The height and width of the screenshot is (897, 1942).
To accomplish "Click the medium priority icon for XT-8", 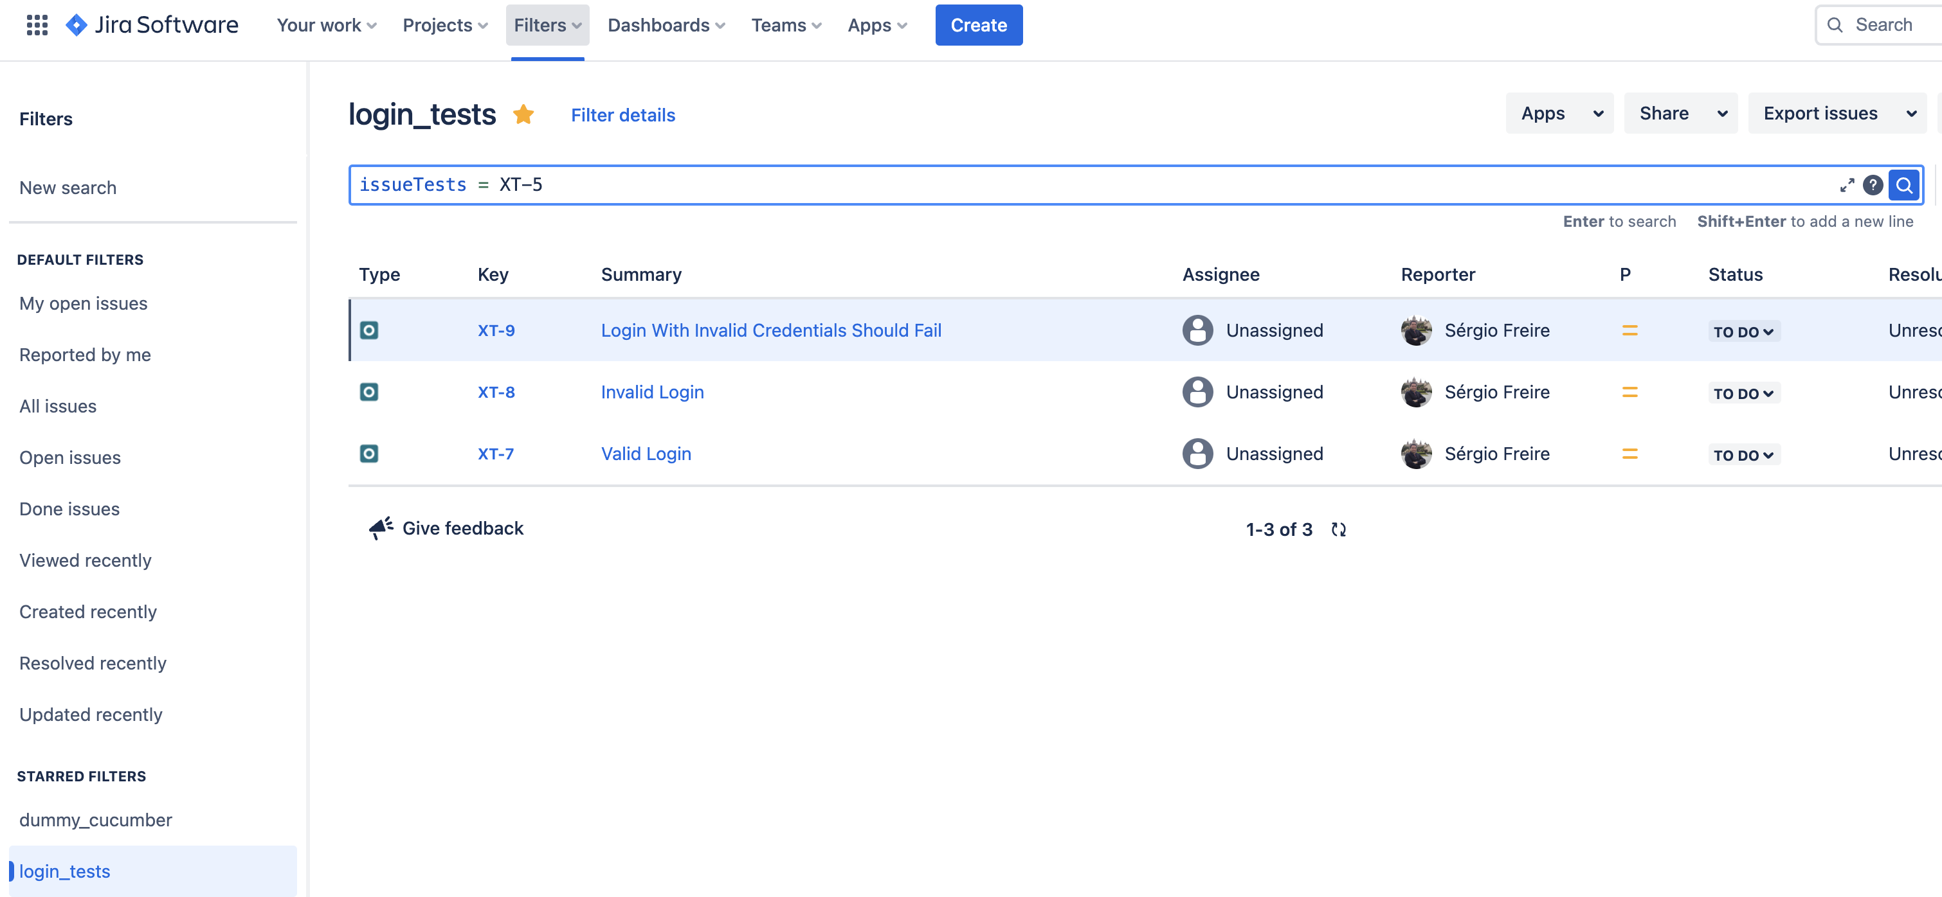I will 1629,393.
